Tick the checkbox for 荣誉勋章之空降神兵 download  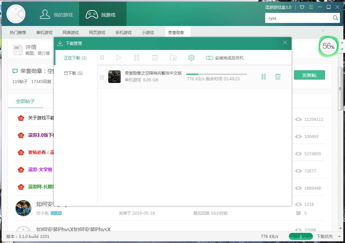pos(102,77)
